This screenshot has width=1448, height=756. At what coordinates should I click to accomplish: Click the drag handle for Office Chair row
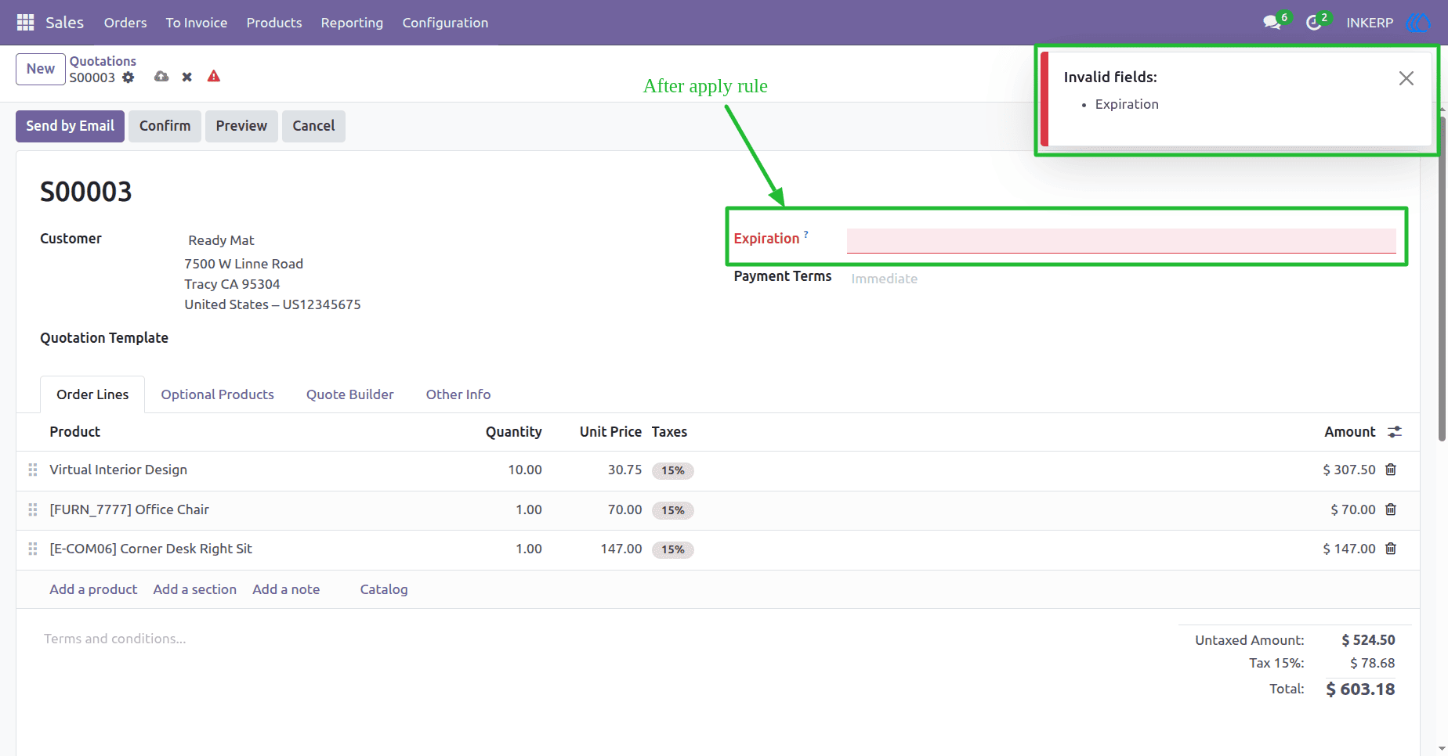(33, 509)
